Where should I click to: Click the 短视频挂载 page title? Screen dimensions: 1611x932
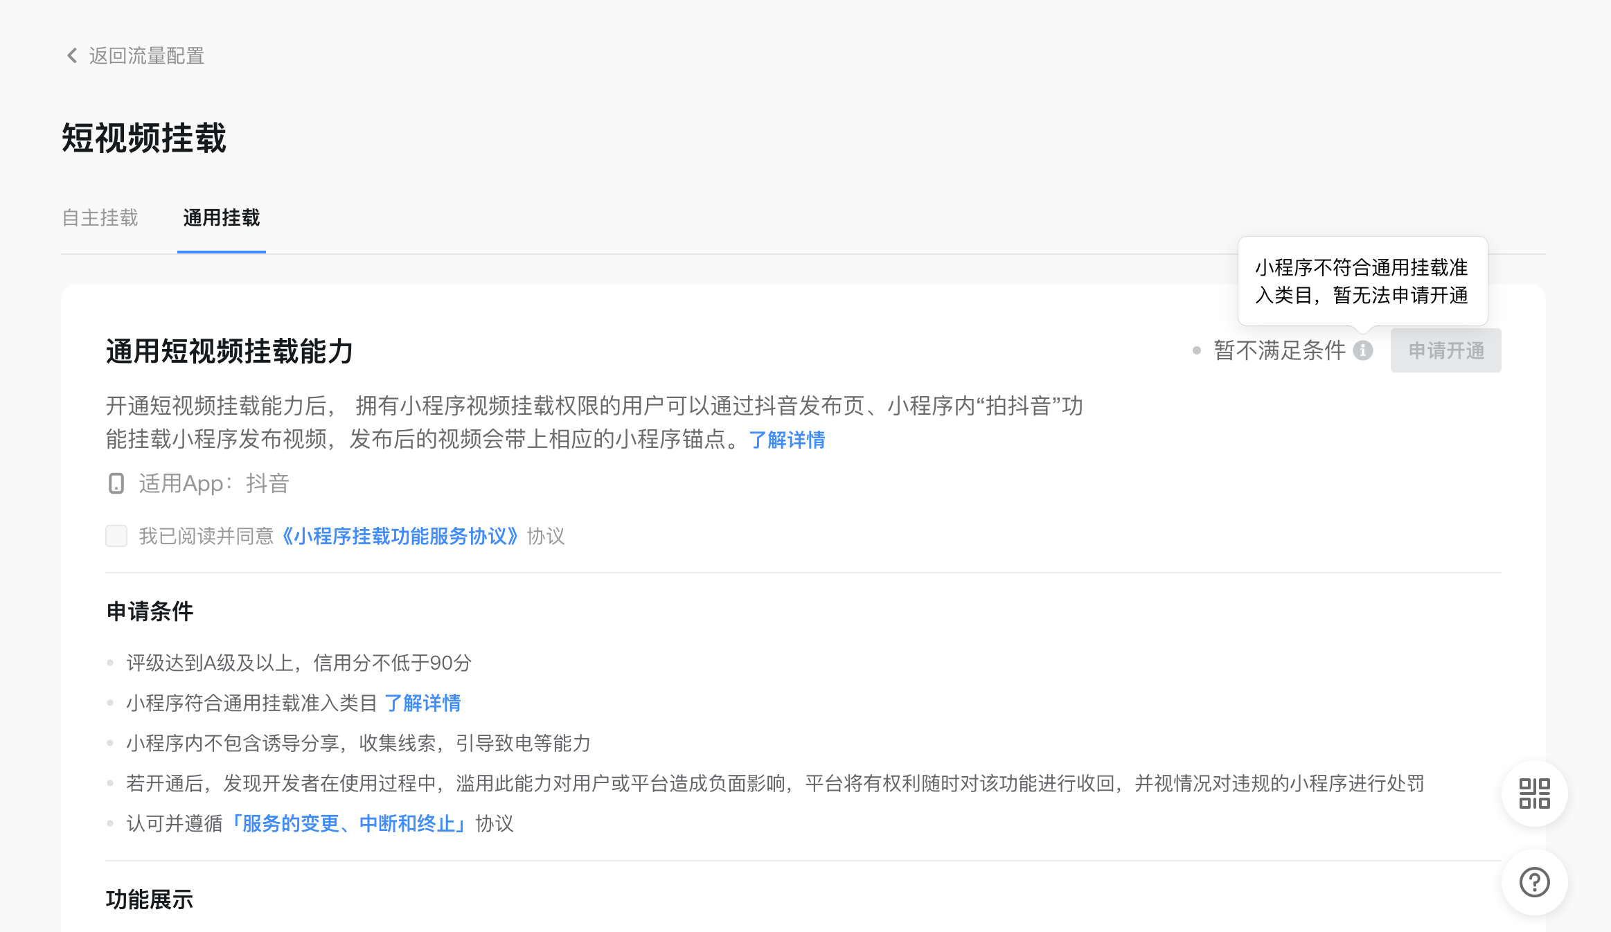(x=144, y=138)
